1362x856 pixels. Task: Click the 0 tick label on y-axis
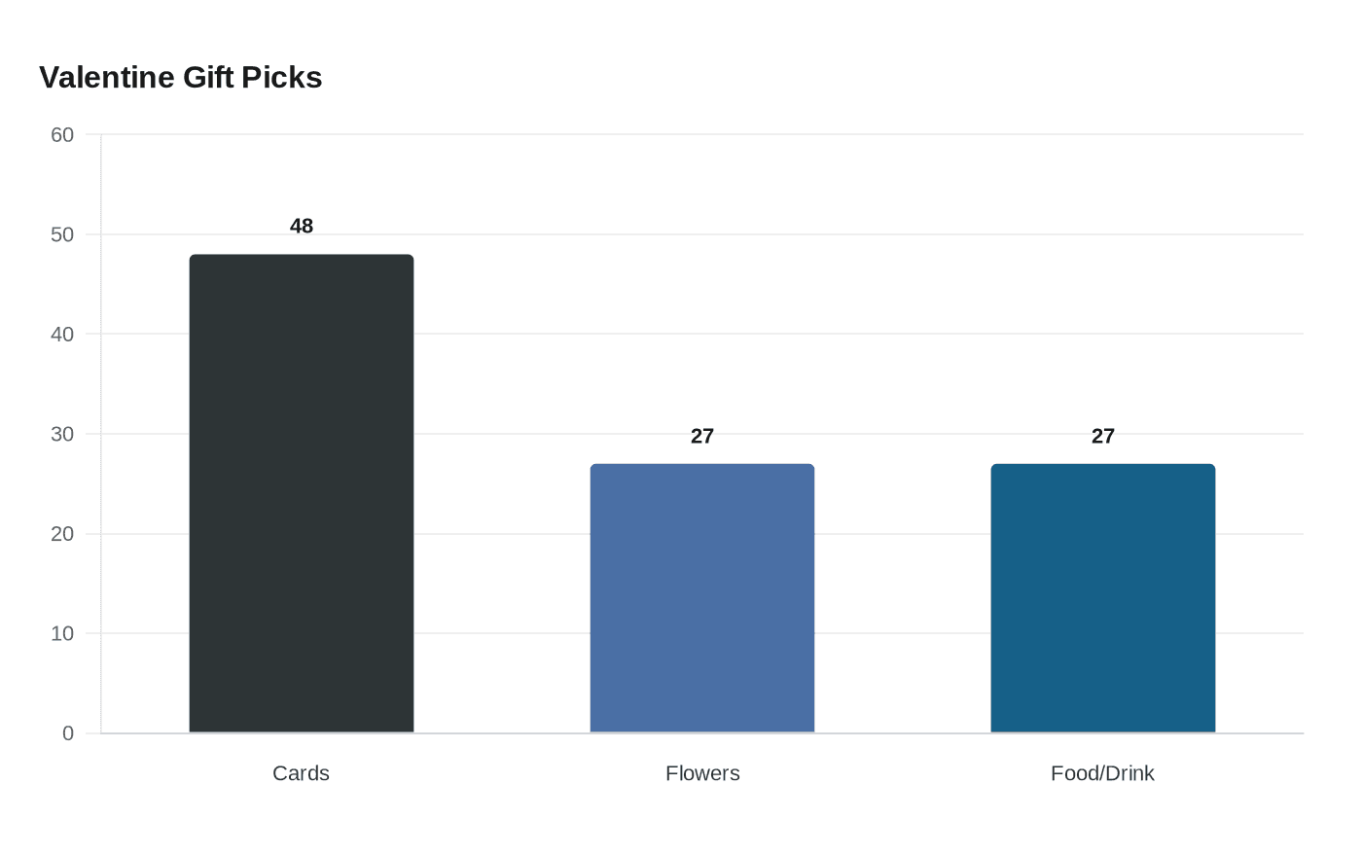68,733
